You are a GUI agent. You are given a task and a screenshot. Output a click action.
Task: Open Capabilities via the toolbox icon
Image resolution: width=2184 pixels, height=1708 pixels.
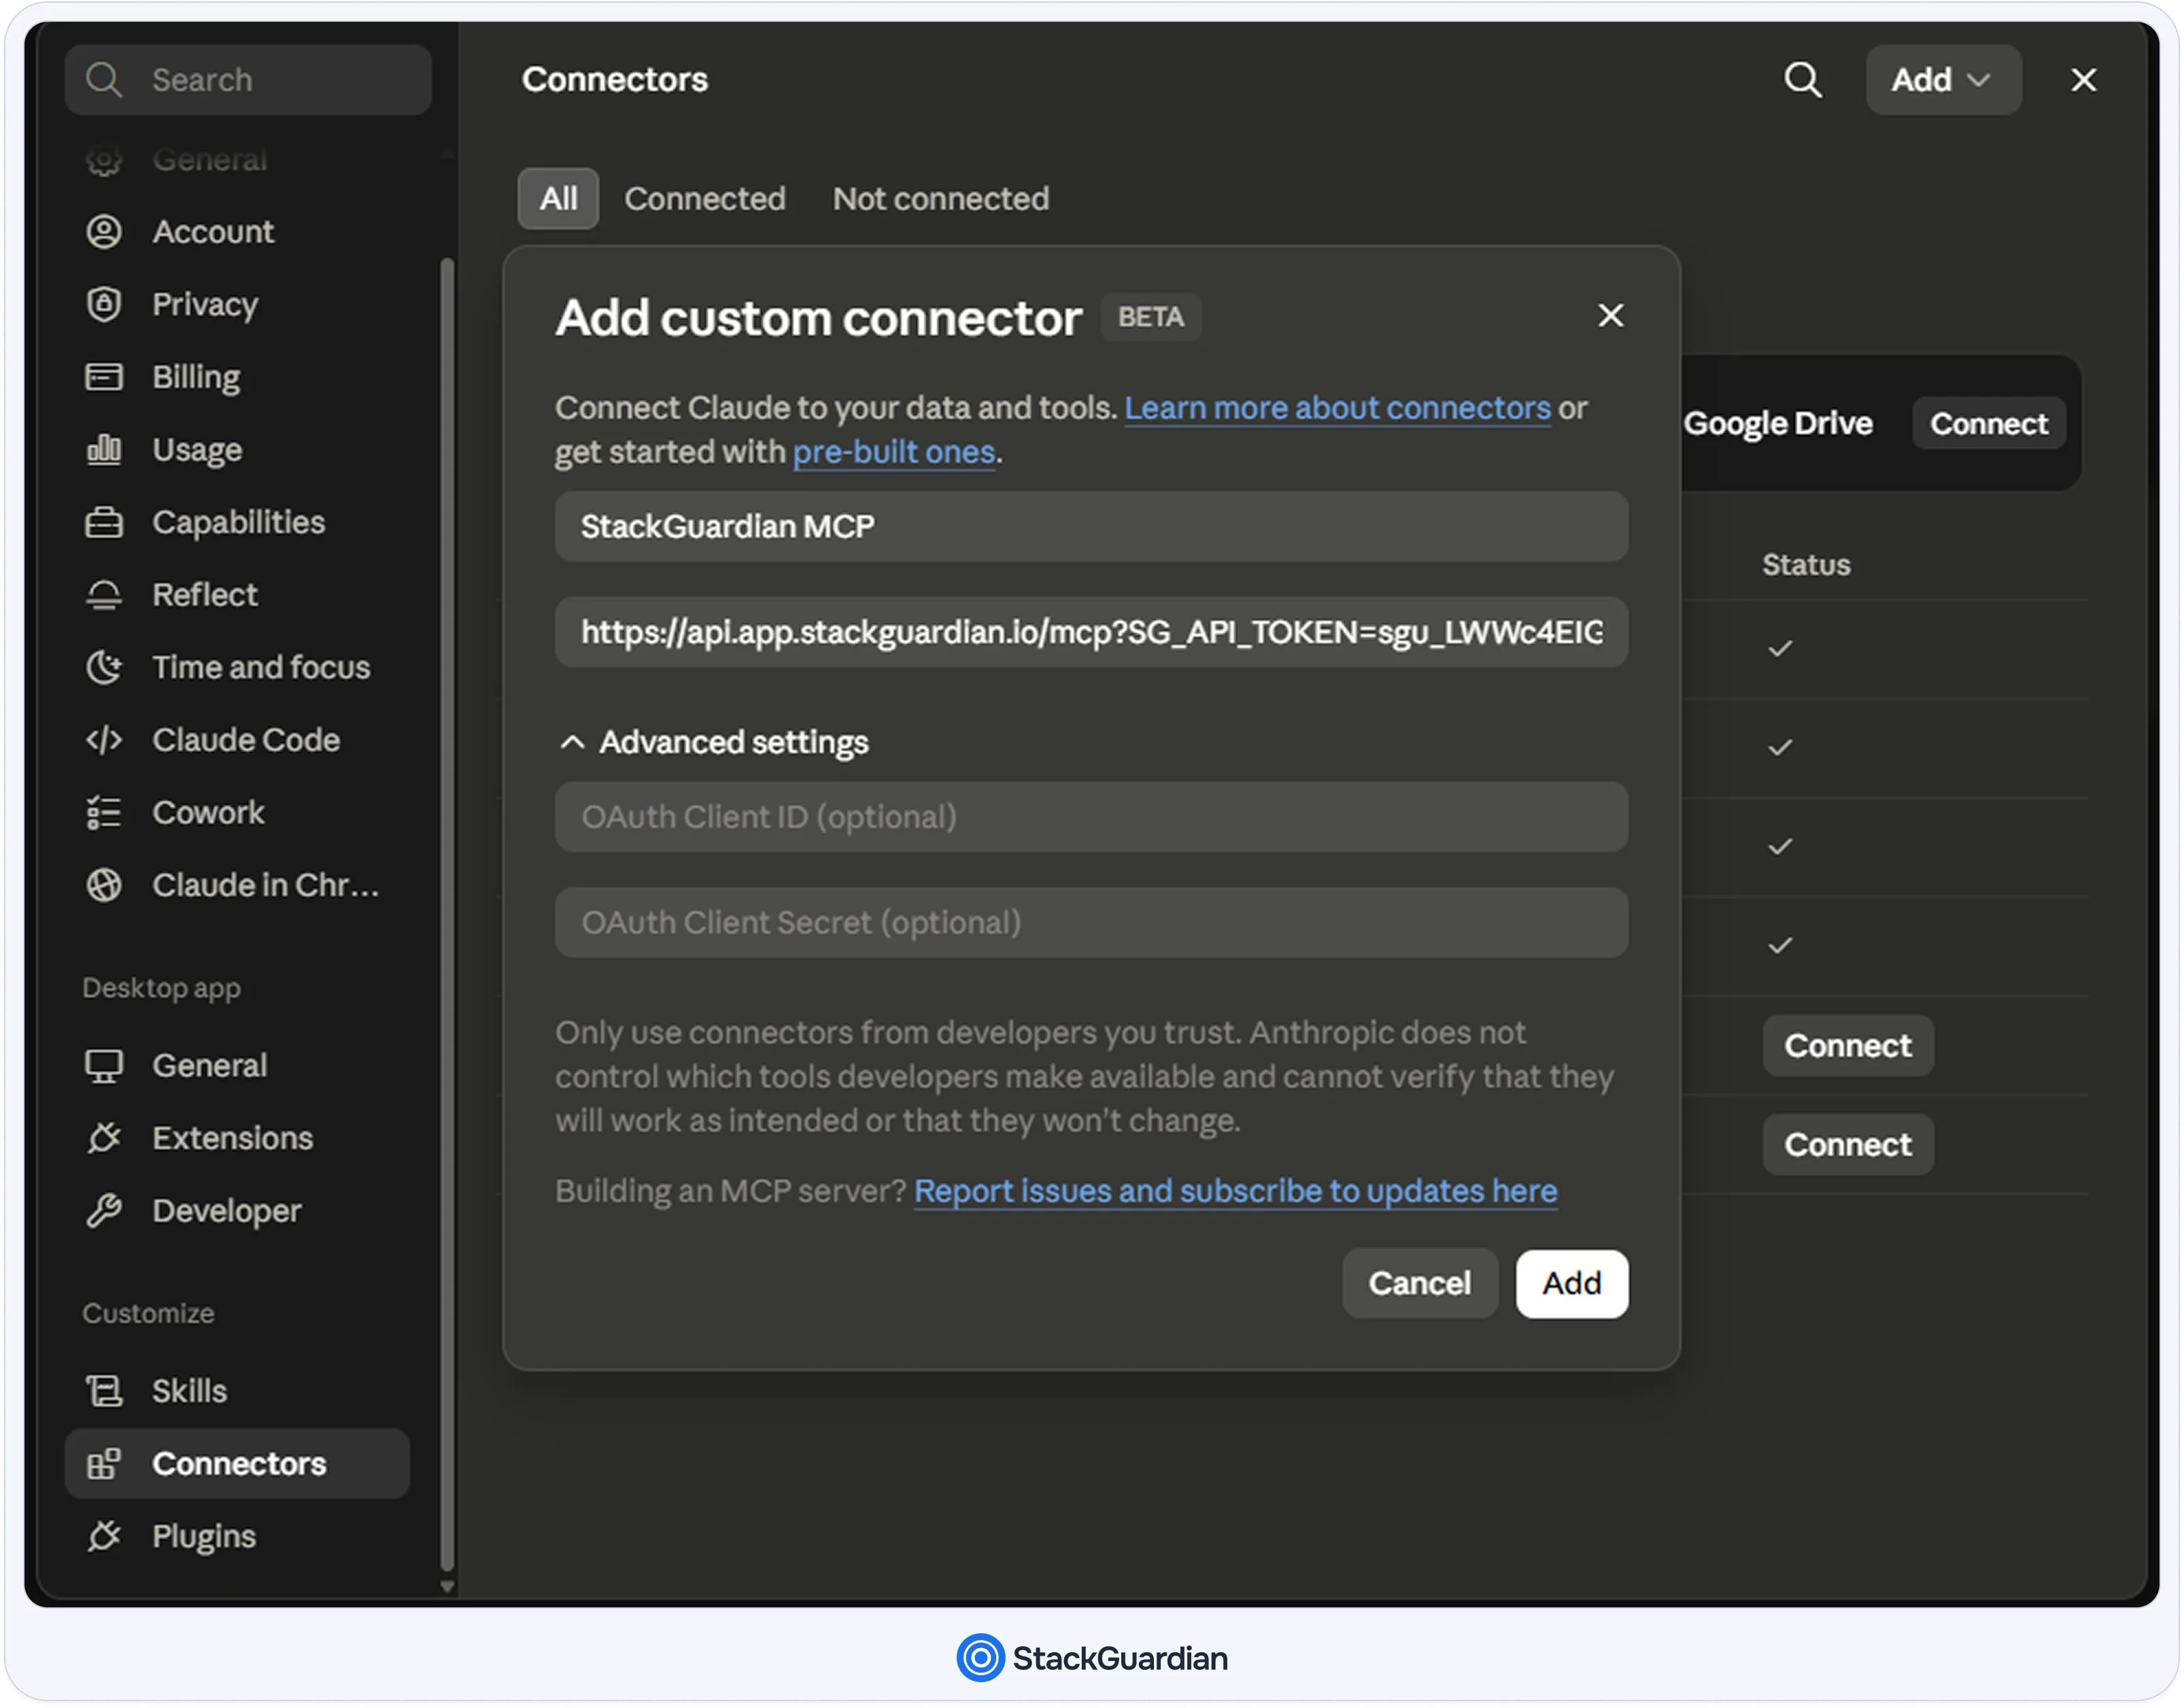(104, 522)
